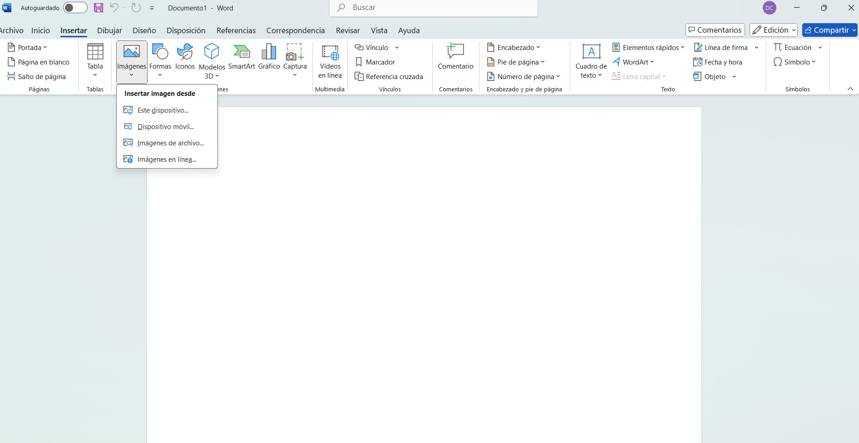Insert a Marcador bookmark
Image resolution: width=859 pixels, height=443 pixels.
pos(375,62)
